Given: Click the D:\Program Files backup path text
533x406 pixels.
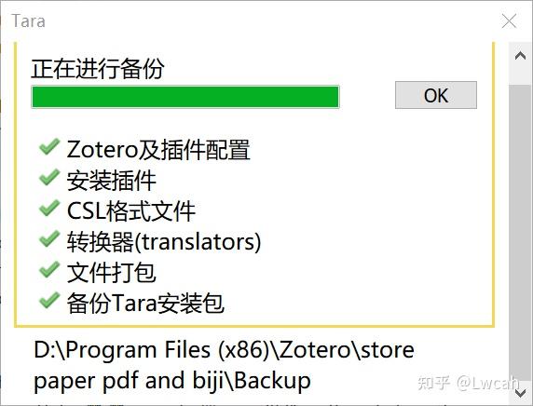Looking at the screenshot, I should (x=224, y=365).
